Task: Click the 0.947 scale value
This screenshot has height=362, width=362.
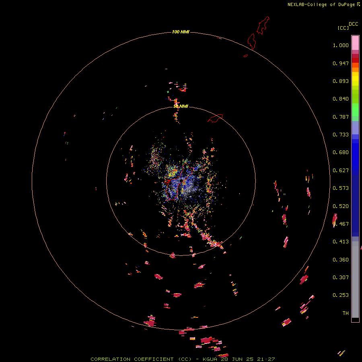Action: click(x=341, y=63)
